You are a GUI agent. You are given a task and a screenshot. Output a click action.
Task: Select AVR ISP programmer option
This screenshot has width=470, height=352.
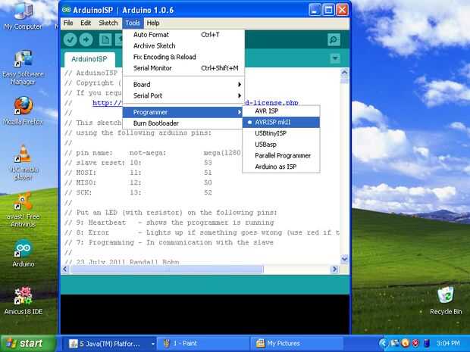(x=281, y=111)
